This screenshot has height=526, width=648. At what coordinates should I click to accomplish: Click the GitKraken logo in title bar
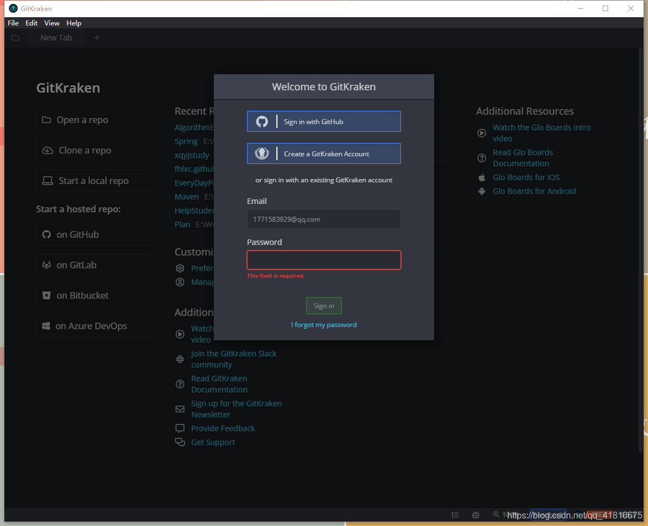coord(13,8)
